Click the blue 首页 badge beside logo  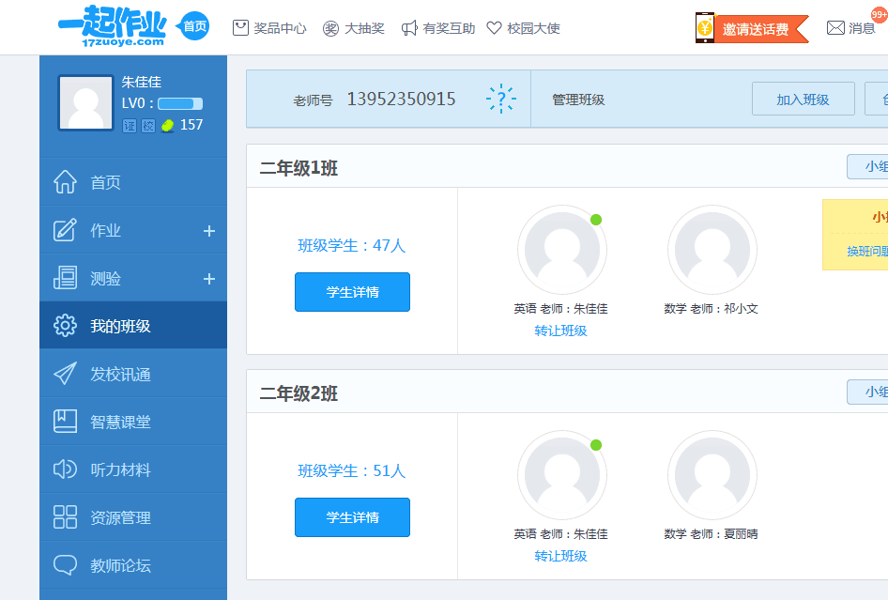[x=193, y=26]
